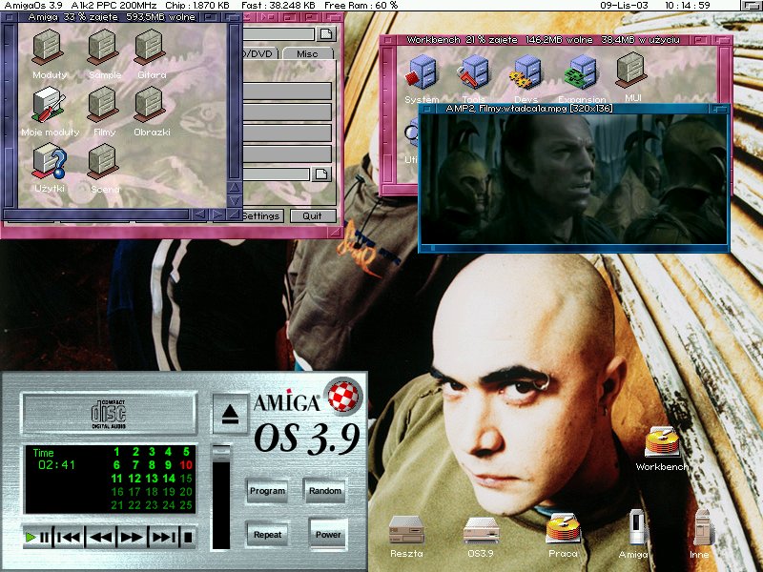763x572 pixels.
Task: Click the Workbench window title text
Action: pyautogui.click(x=543, y=40)
